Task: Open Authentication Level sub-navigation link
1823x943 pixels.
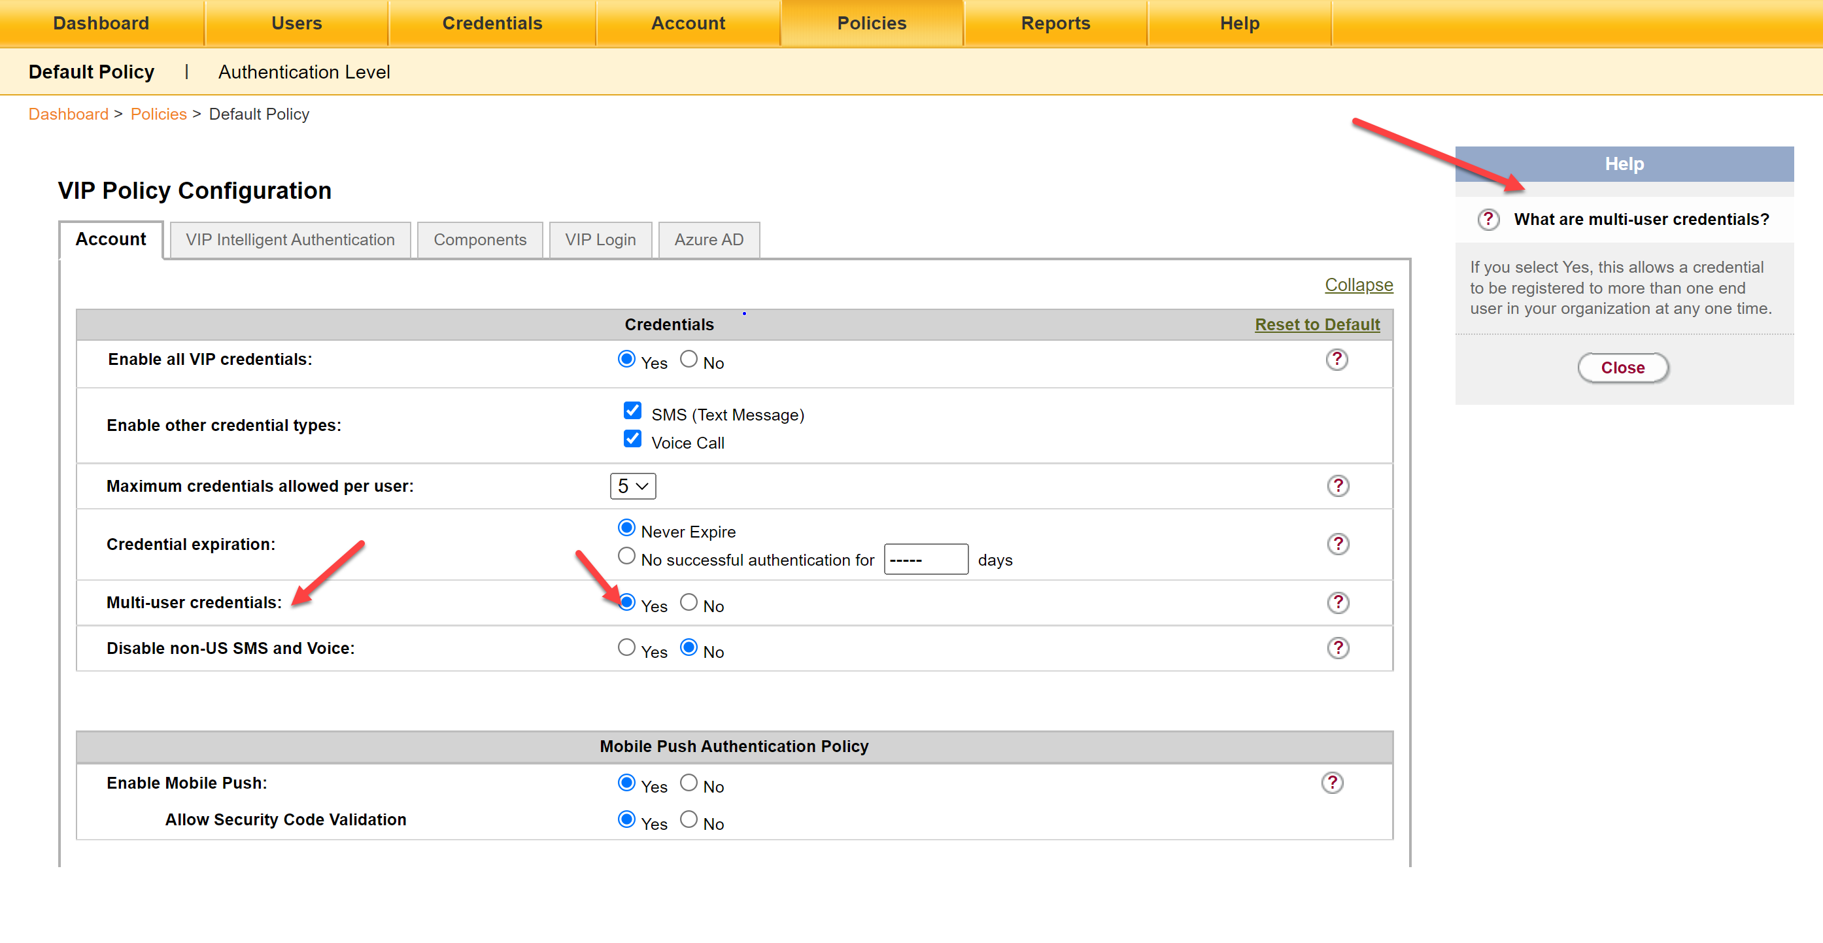Action: (303, 72)
